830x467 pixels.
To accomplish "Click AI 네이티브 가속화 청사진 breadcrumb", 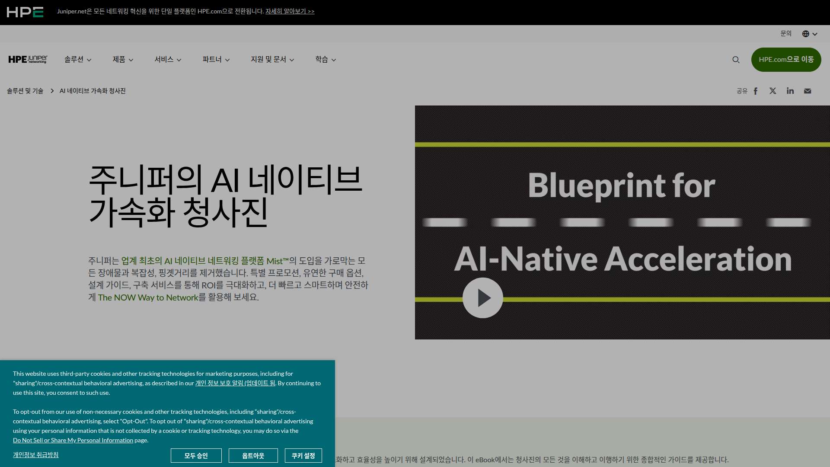I will [x=93, y=91].
